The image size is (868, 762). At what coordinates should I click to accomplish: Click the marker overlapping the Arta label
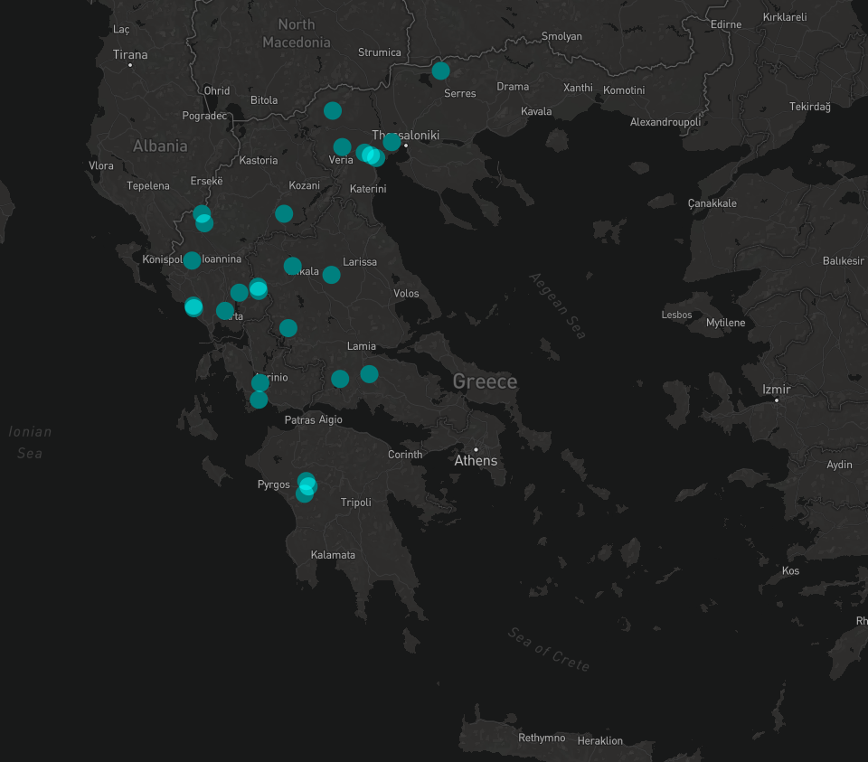[225, 311]
